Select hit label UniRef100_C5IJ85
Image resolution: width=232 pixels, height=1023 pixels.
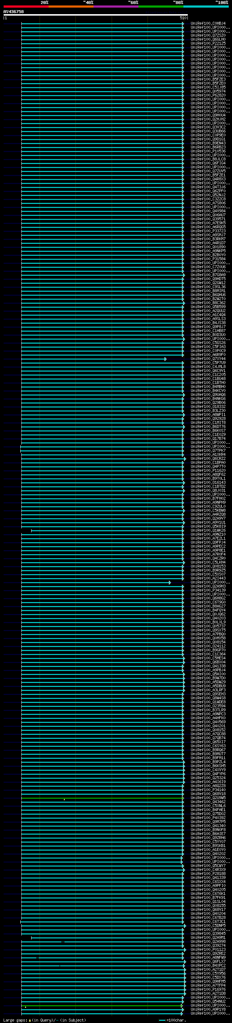coord(208,87)
